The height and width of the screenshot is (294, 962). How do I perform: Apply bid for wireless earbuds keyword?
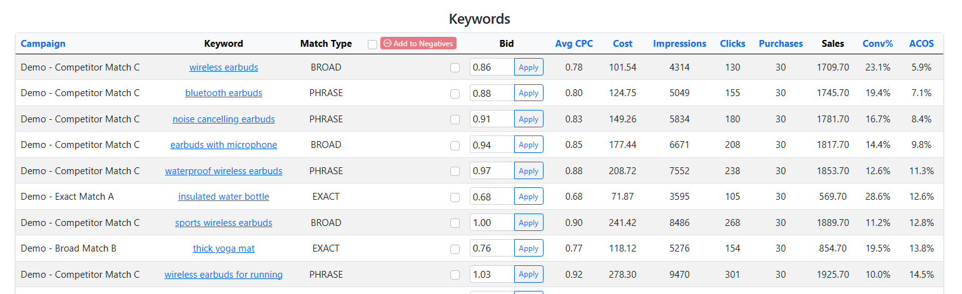[529, 67]
